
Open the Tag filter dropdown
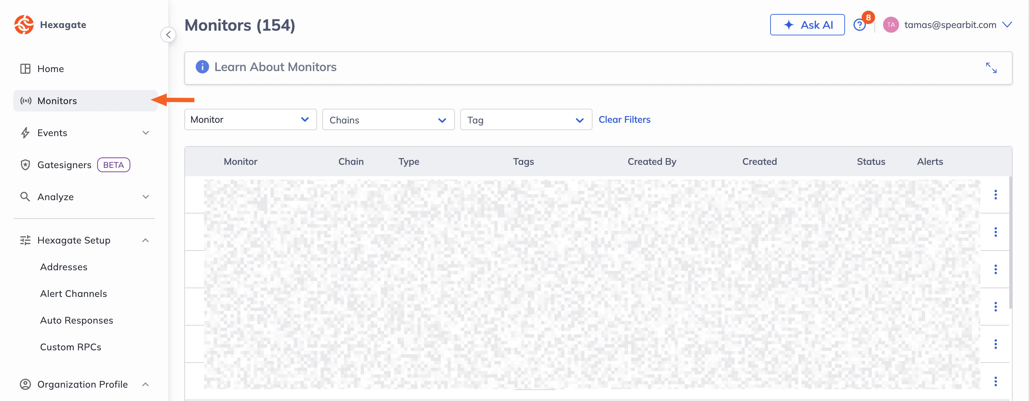525,120
